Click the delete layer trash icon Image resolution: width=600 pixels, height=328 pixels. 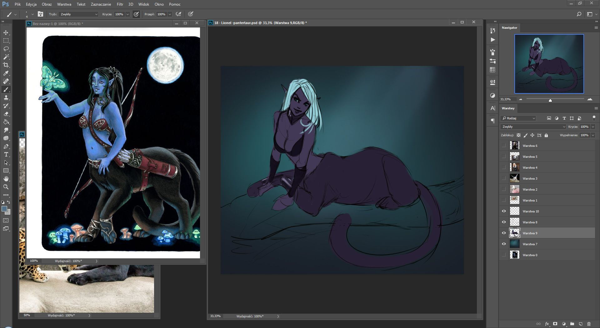click(x=589, y=324)
